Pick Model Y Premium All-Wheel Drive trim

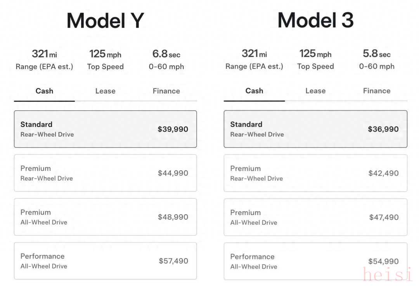click(x=105, y=217)
